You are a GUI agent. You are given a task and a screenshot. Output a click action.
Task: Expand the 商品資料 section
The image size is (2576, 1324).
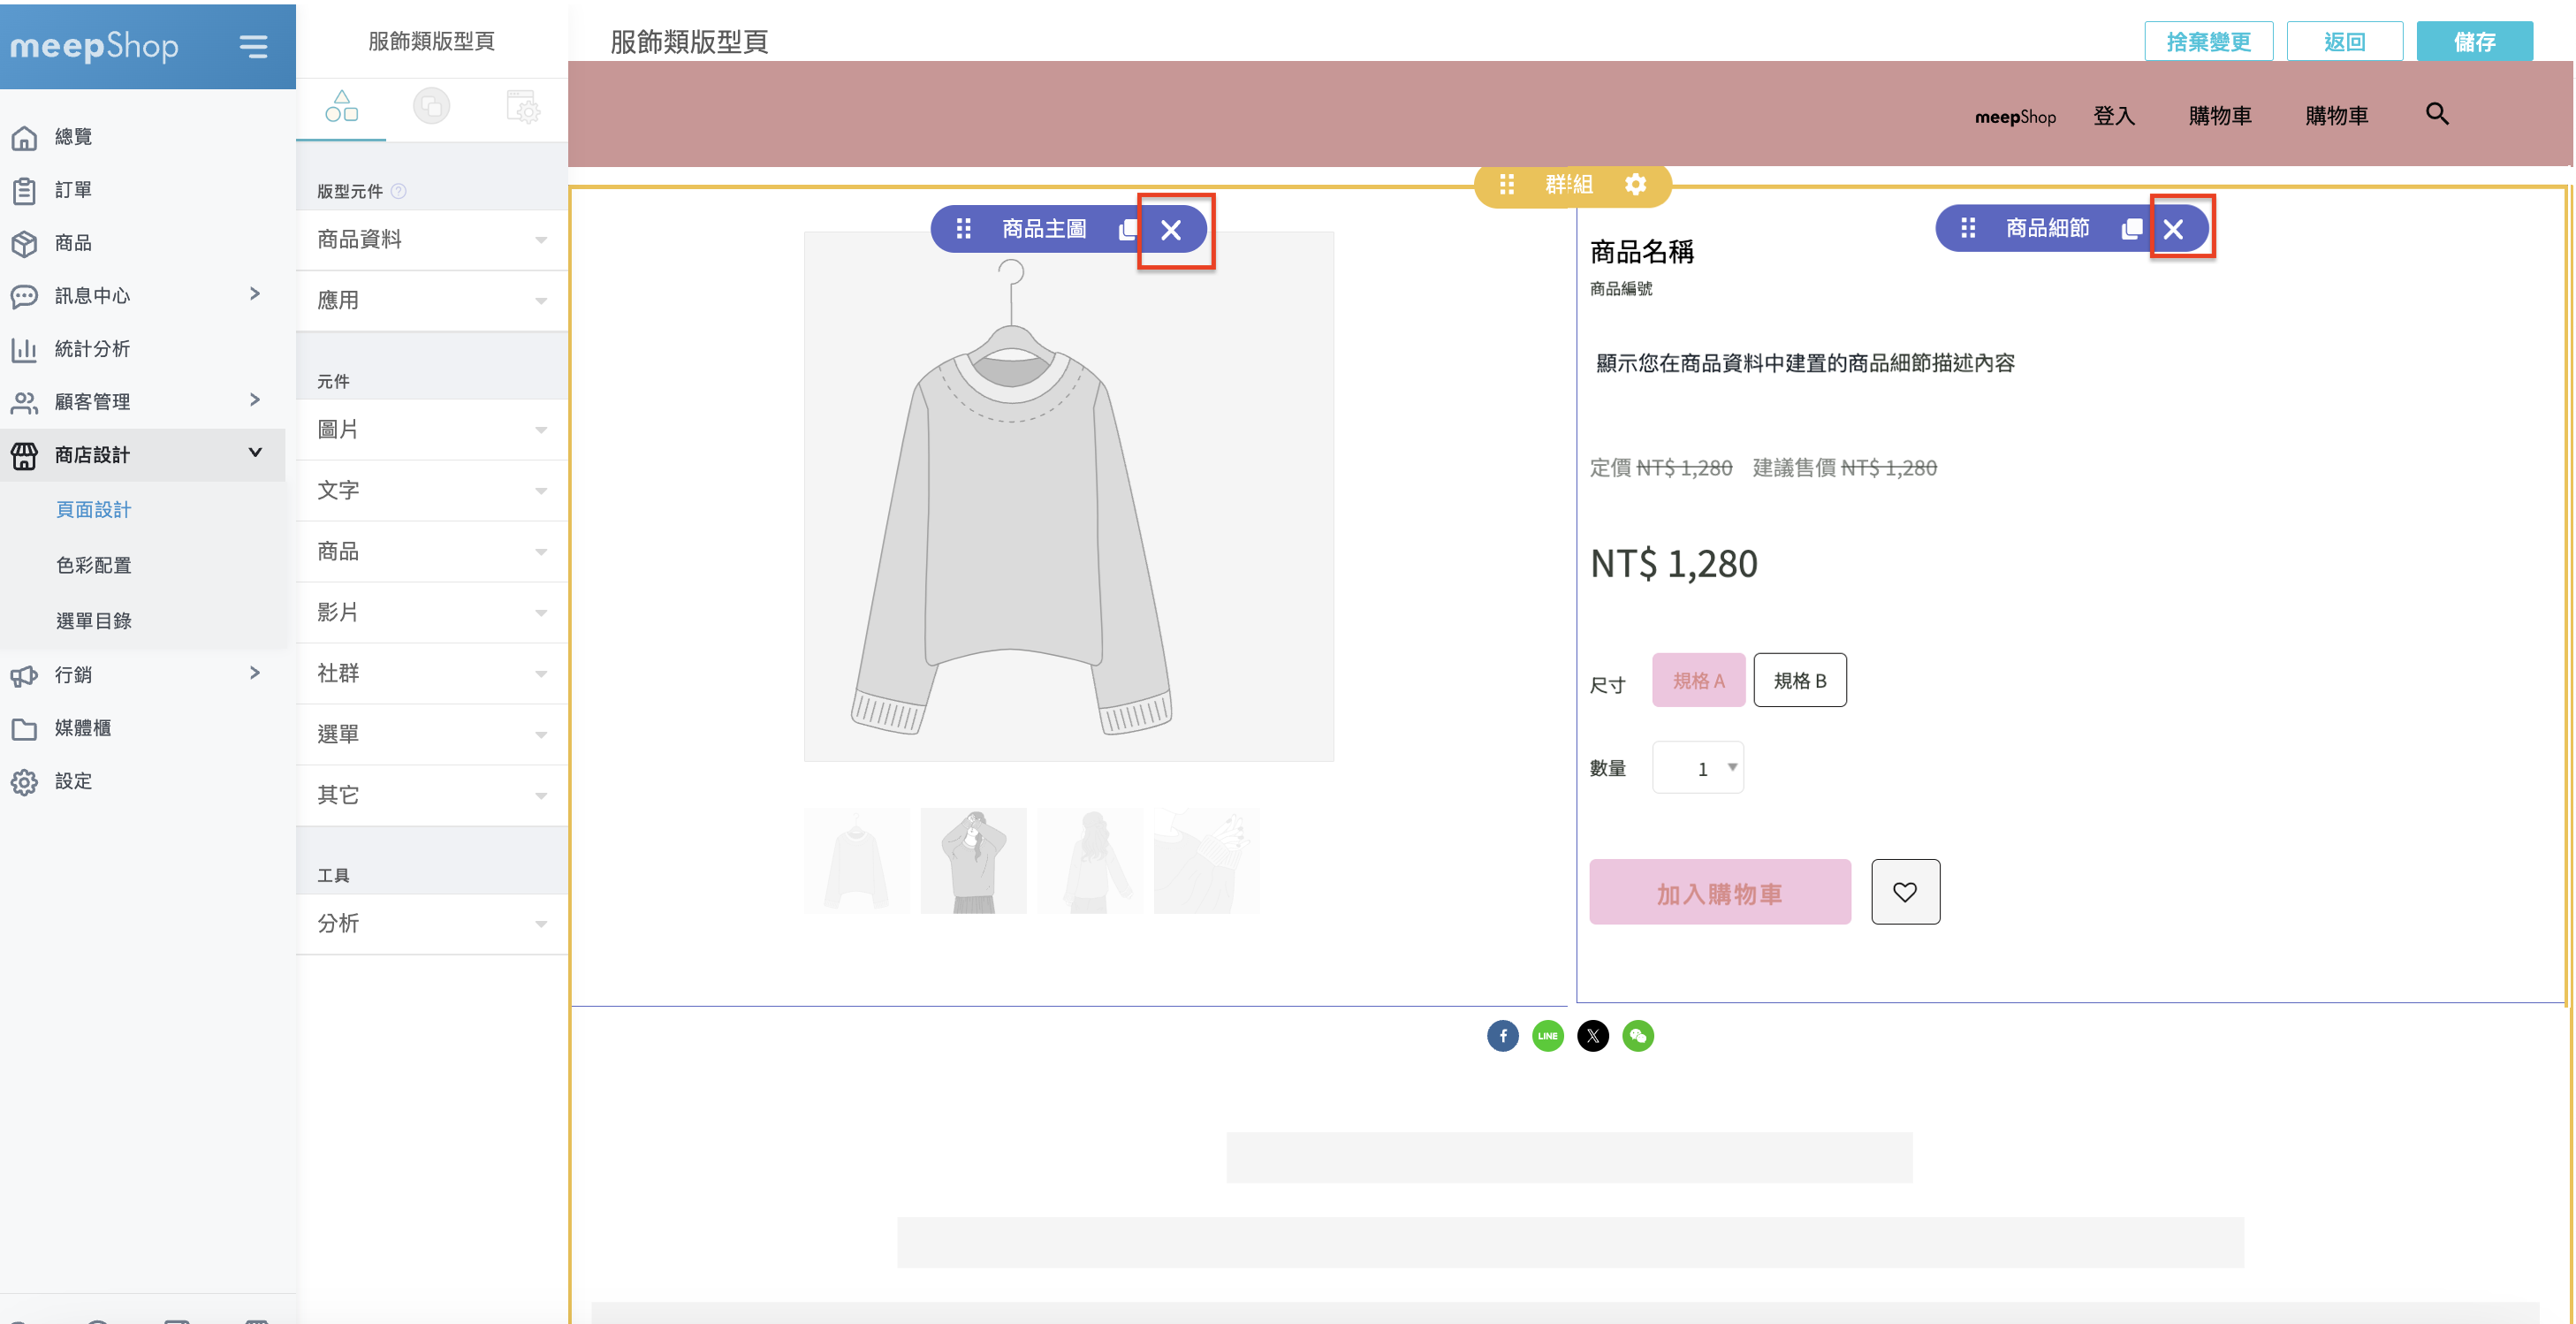click(x=431, y=239)
